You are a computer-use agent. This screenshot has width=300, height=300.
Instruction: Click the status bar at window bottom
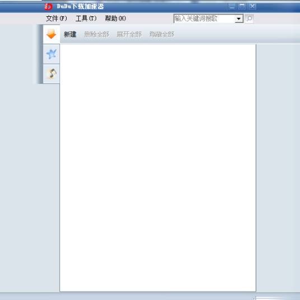pyautogui.click(x=150, y=296)
